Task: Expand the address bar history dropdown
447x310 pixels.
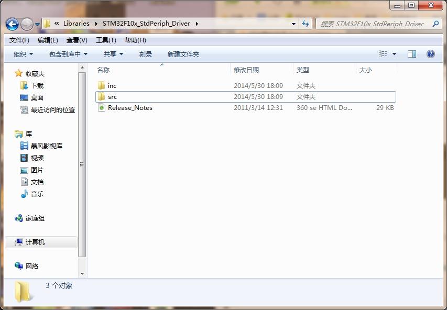Action: pos(293,24)
